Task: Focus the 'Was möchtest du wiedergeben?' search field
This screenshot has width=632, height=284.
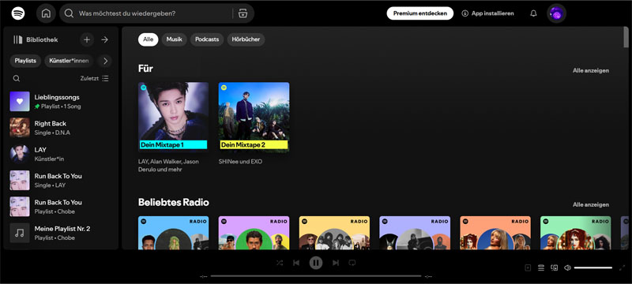Action: point(156,13)
